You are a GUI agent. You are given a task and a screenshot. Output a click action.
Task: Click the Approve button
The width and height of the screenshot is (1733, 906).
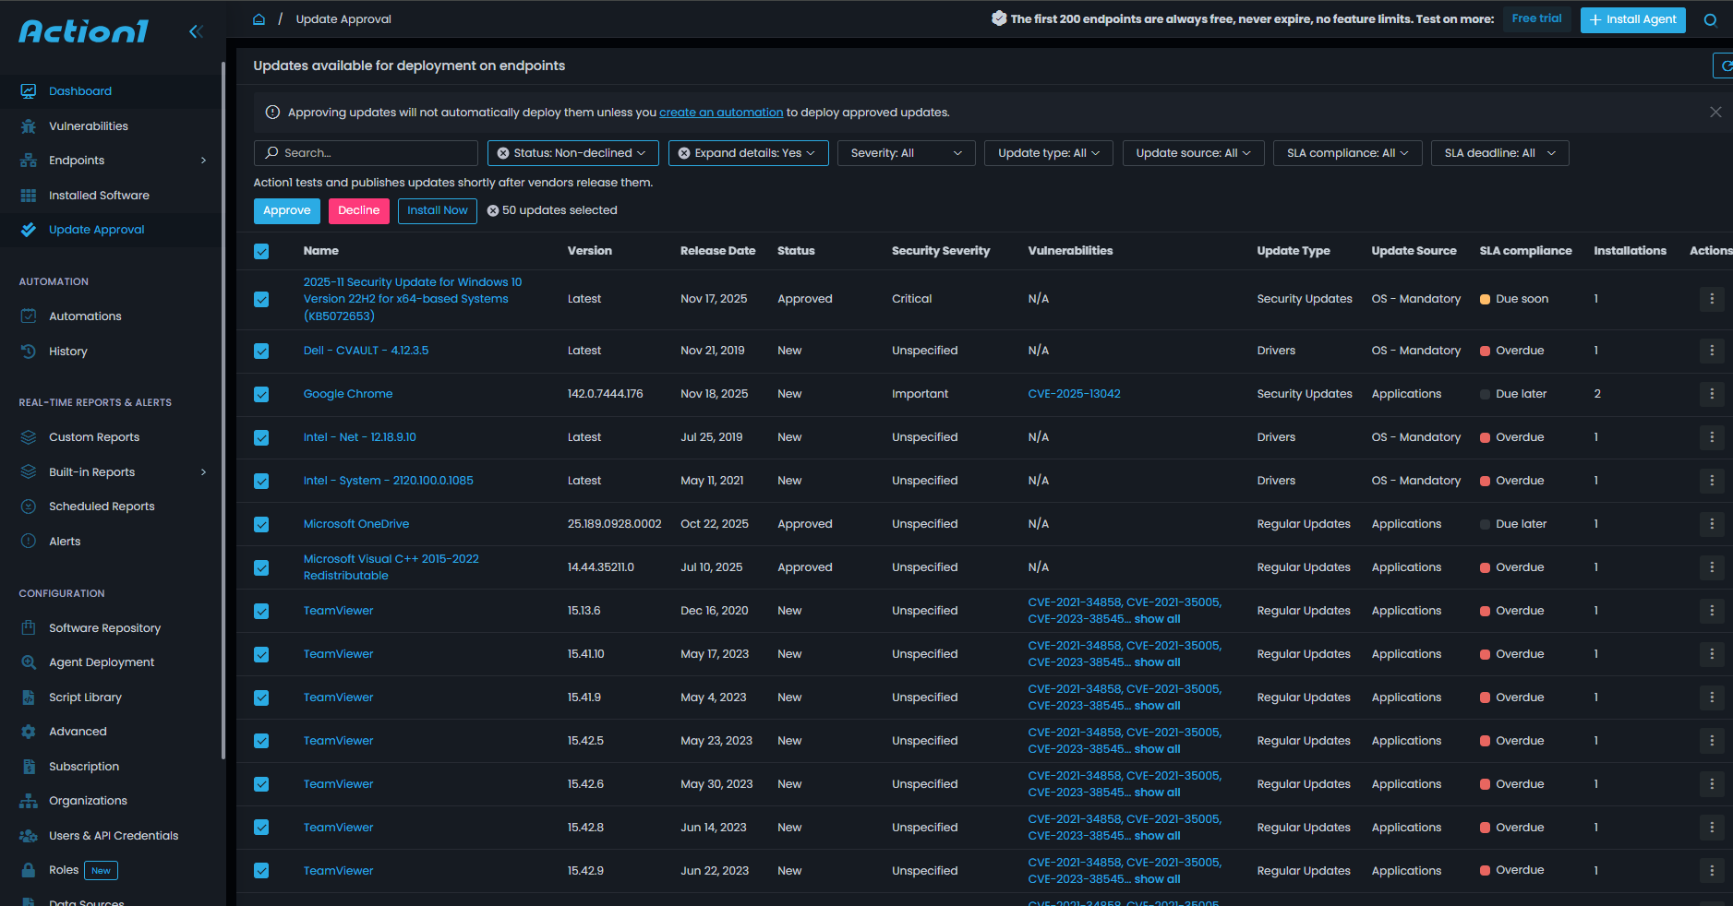click(286, 211)
